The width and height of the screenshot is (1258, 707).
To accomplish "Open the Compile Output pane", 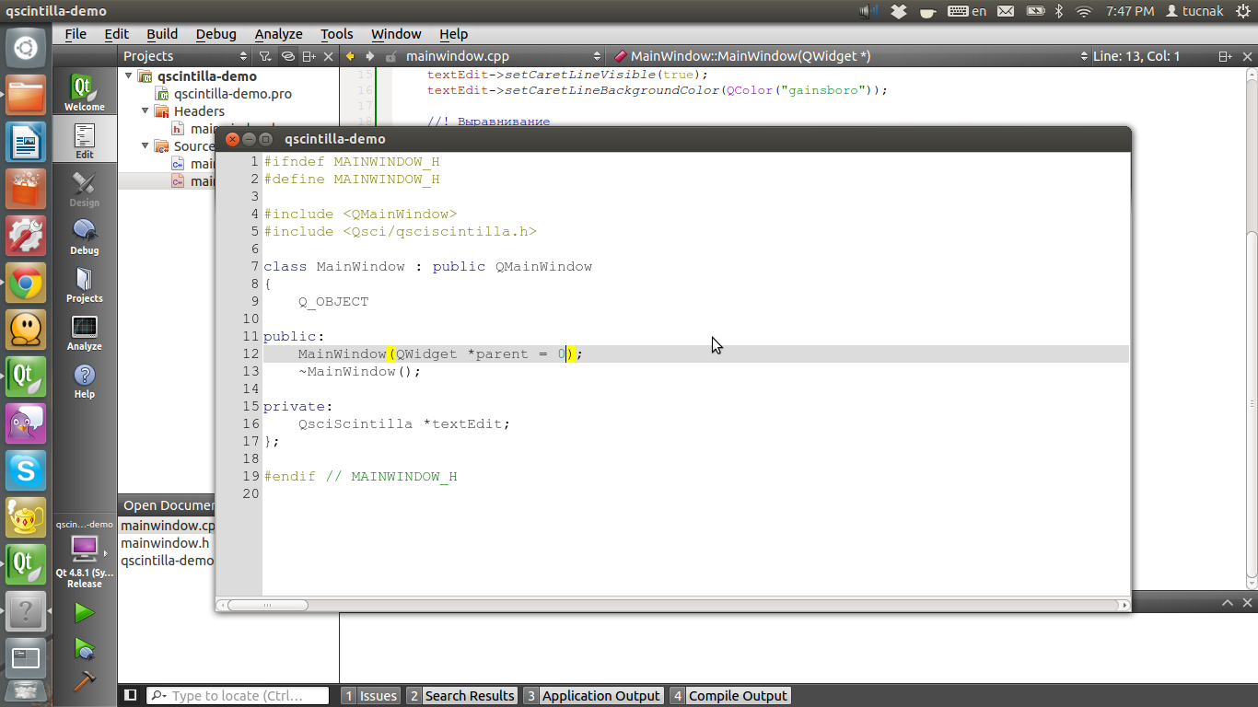I will coord(729,696).
